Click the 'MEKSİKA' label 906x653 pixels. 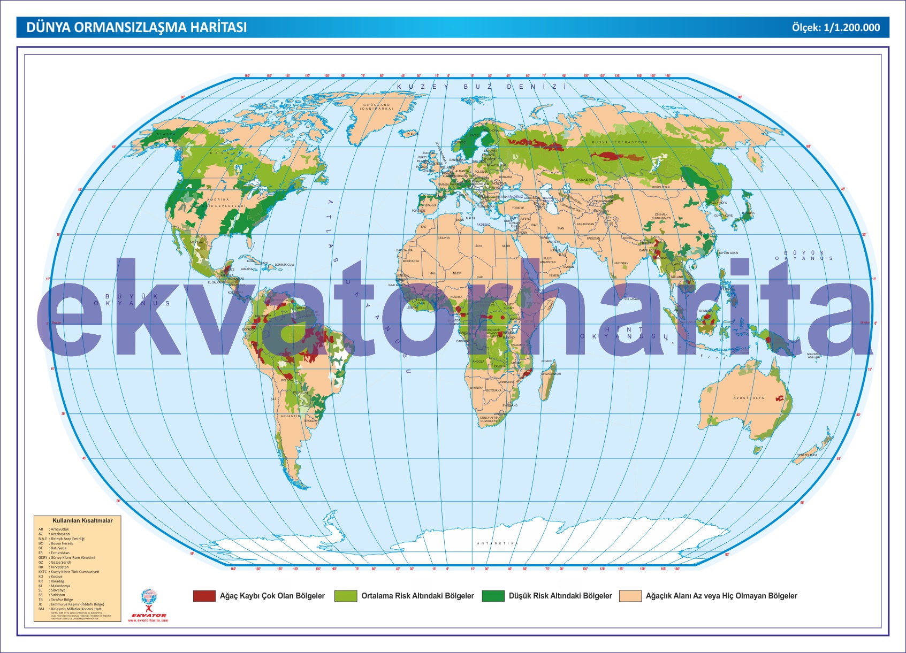(197, 242)
